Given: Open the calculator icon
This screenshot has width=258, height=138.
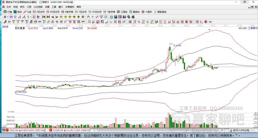Looking at the screenshot, I should [115, 17].
